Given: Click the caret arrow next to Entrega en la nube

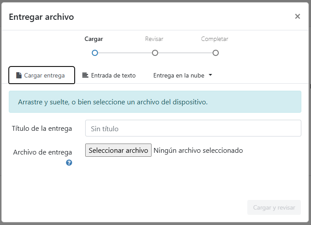Looking at the screenshot, I should point(210,75).
